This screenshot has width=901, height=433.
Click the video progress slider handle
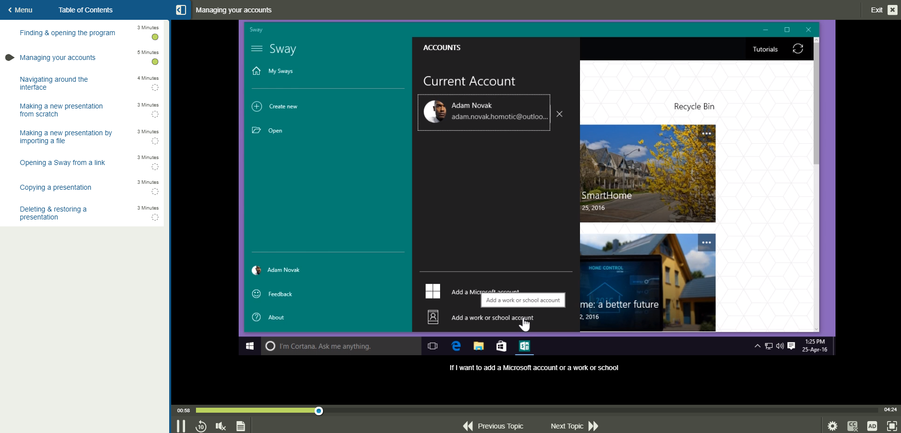(x=319, y=410)
